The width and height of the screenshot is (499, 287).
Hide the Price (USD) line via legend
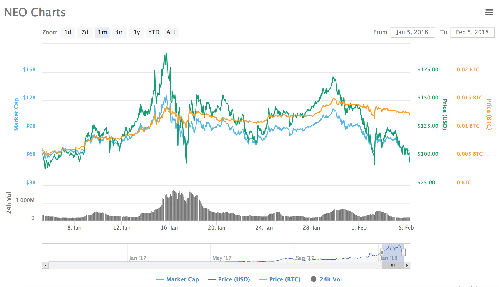pyautogui.click(x=233, y=279)
